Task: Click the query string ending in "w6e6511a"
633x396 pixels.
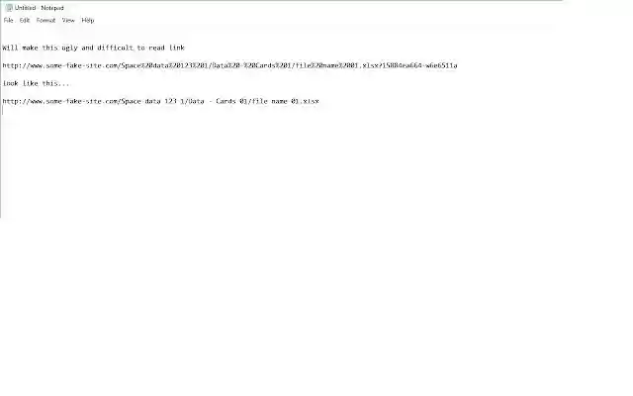Action: click(x=419, y=65)
